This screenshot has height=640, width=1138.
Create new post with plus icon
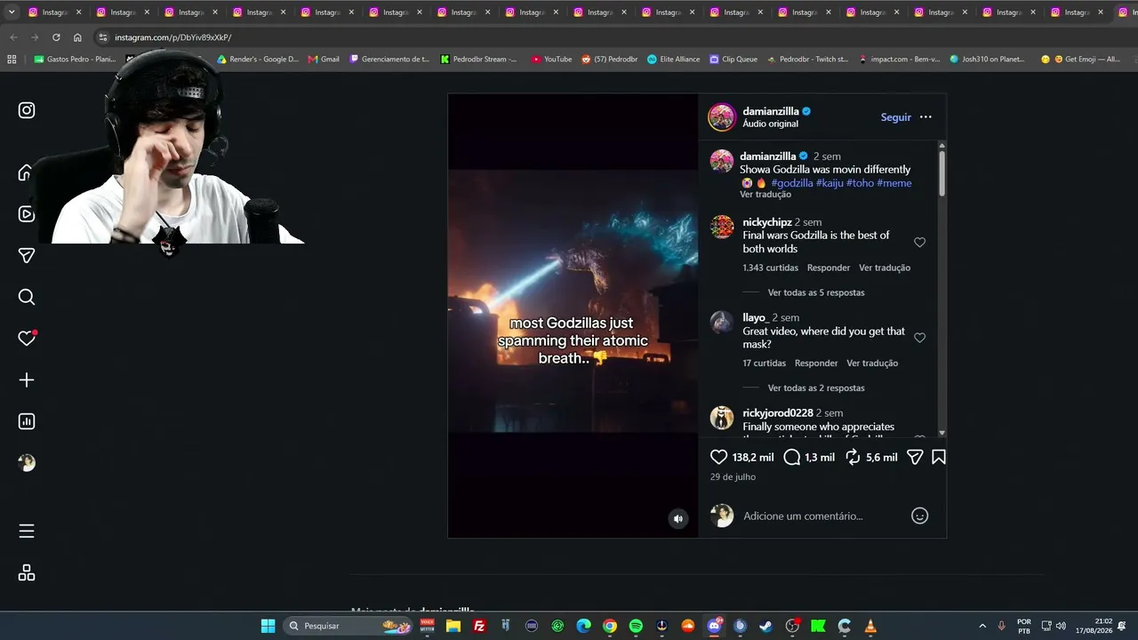(x=27, y=380)
